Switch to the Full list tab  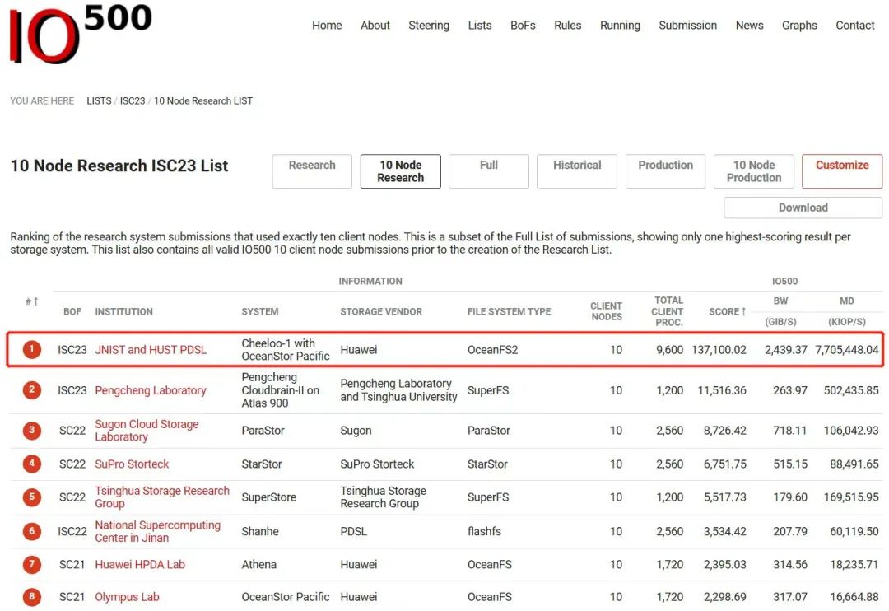(489, 171)
